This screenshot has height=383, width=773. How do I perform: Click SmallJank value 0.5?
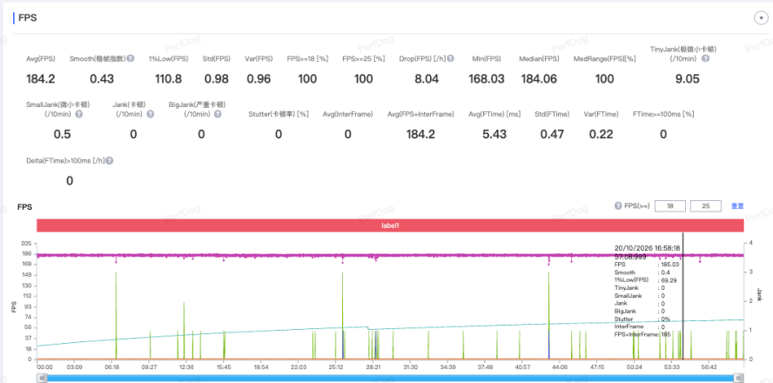pos(62,135)
